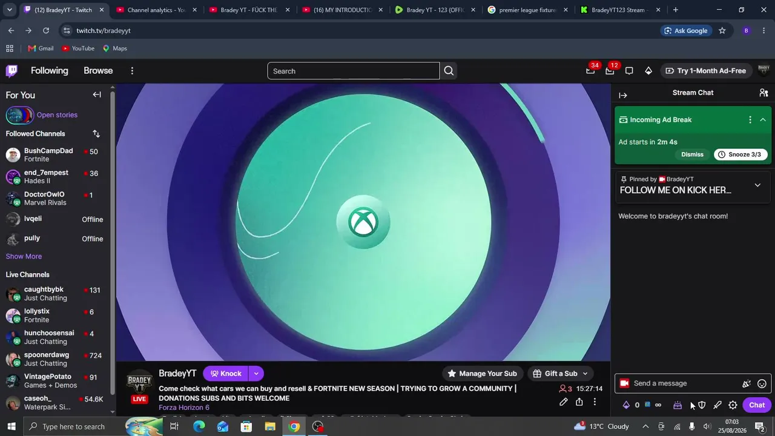Viewport: 775px width, 436px height.
Task: Collapse the Stream Chat panel
Action: pyautogui.click(x=623, y=95)
